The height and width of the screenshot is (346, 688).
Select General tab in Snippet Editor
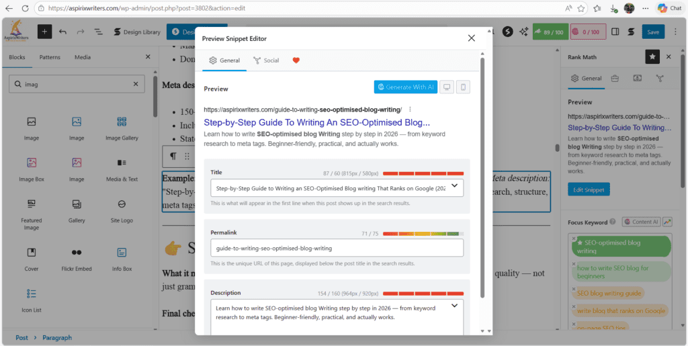click(224, 60)
